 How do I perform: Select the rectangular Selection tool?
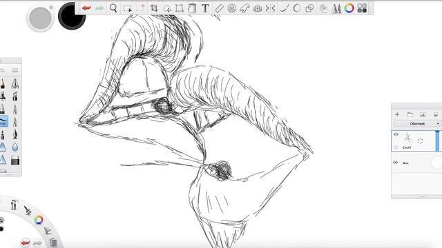pyautogui.click(x=128, y=8)
